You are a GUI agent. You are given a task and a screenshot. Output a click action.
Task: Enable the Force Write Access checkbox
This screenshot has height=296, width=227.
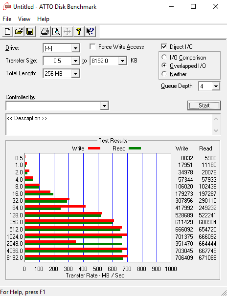[x=92, y=46]
